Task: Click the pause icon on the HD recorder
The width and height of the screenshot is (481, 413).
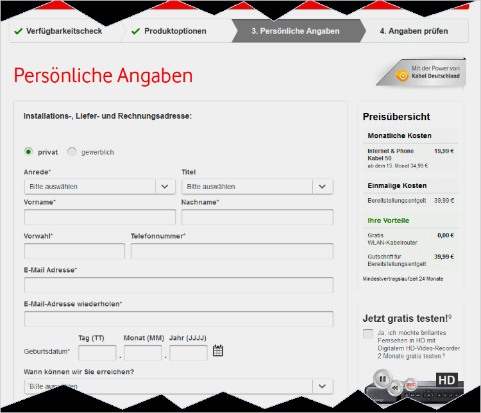Action: tap(382, 379)
